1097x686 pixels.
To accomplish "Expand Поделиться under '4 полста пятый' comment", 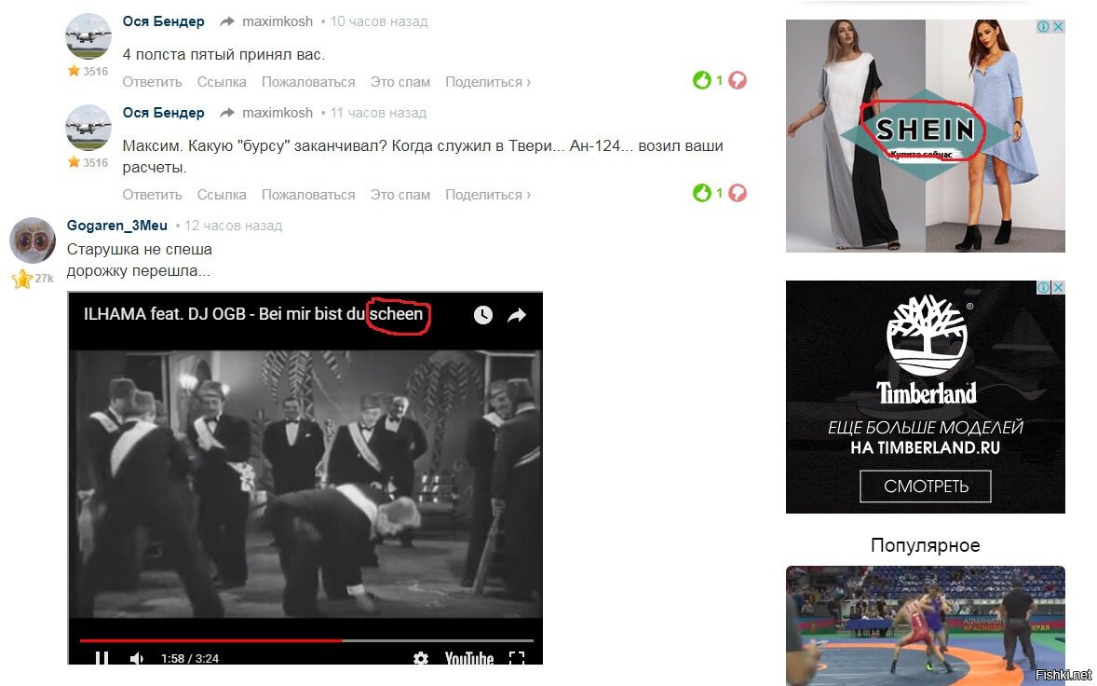I will (x=488, y=82).
